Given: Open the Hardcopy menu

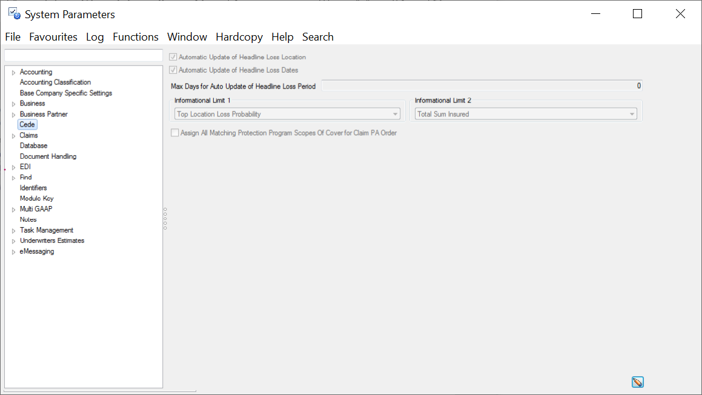Looking at the screenshot, I should 239,37.
